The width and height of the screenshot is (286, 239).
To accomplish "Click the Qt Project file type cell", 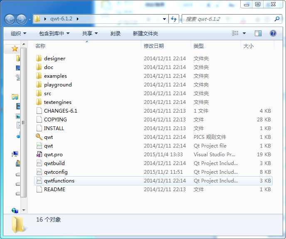I will coord(210,146).
